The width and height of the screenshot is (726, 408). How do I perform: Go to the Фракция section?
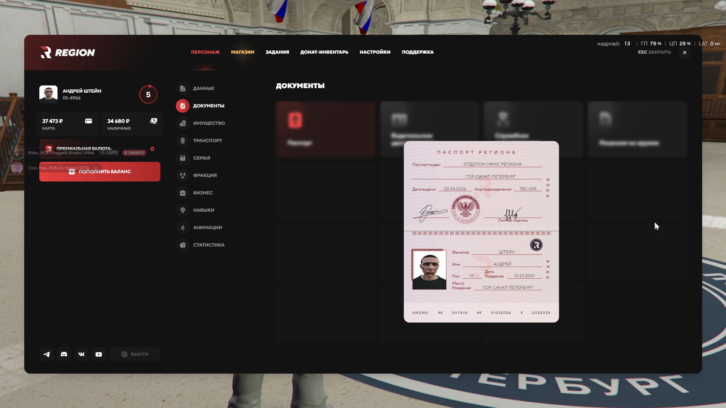tap(205, 175)
